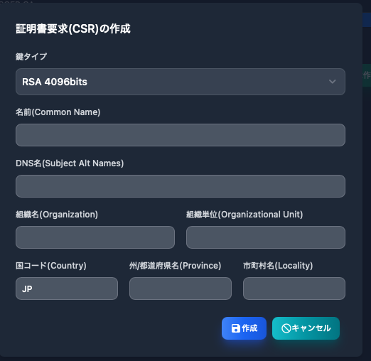Screen dimensions: 371x361
Task: Click the 証明書要求(CSR)の作成 dialog title
Action: pos(73,29)
